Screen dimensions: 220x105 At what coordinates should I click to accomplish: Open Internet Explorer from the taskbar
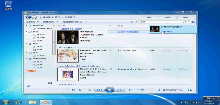(19, 102)
